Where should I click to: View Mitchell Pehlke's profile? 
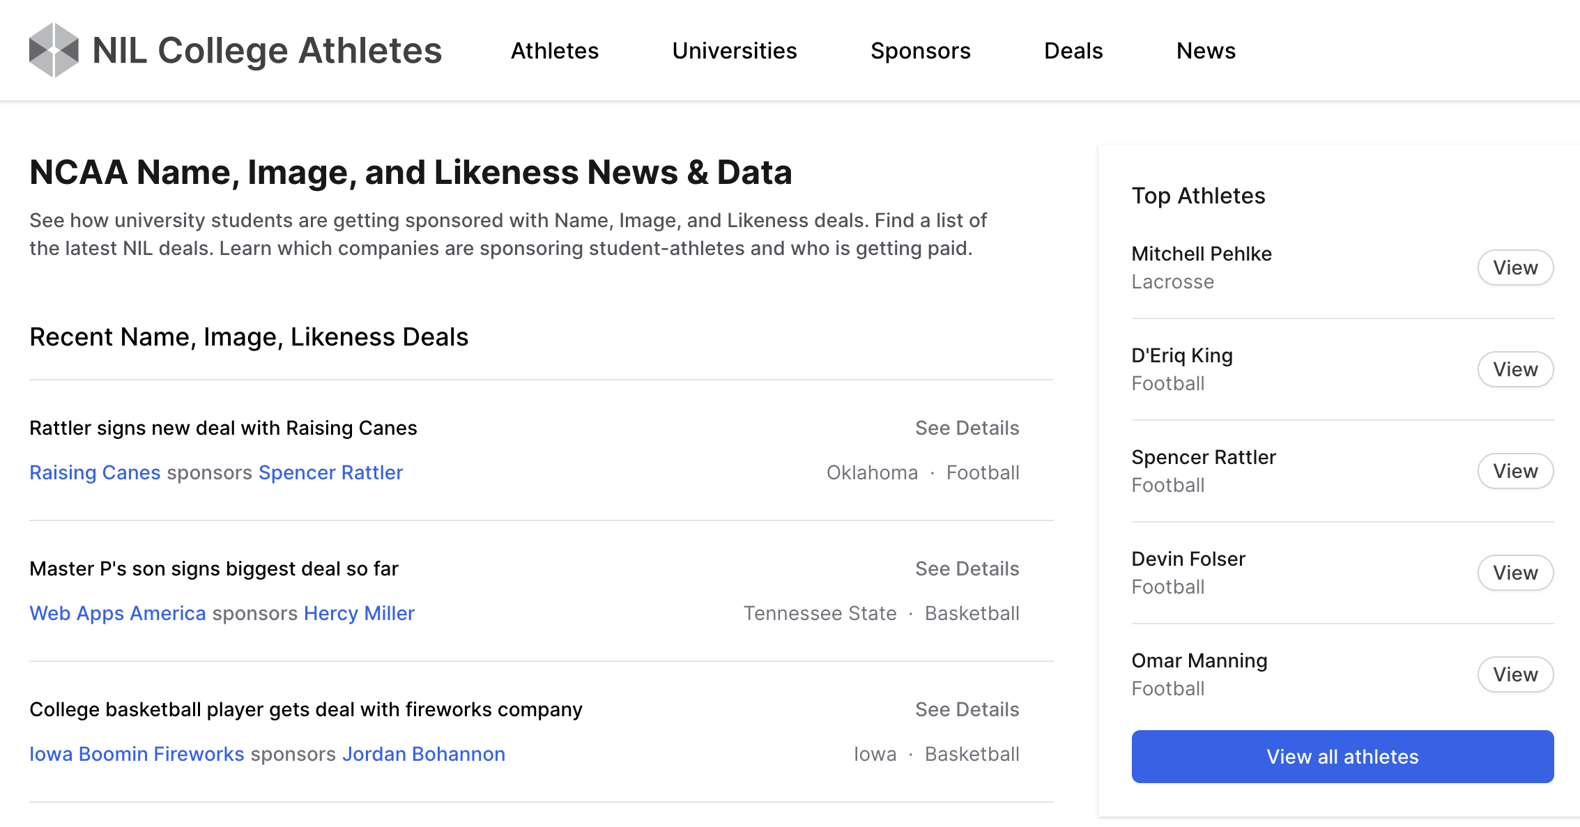point(1514,268)
